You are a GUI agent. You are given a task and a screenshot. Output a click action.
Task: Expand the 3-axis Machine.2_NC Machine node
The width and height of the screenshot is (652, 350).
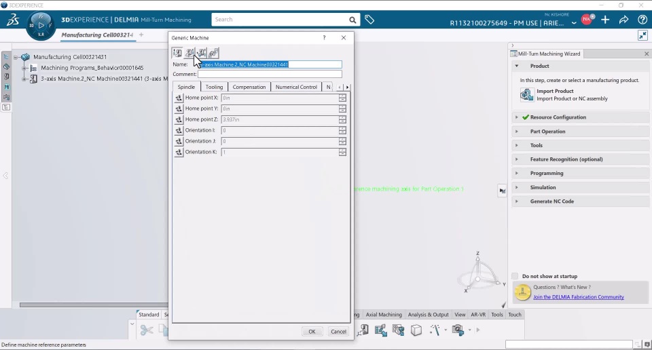24,79
